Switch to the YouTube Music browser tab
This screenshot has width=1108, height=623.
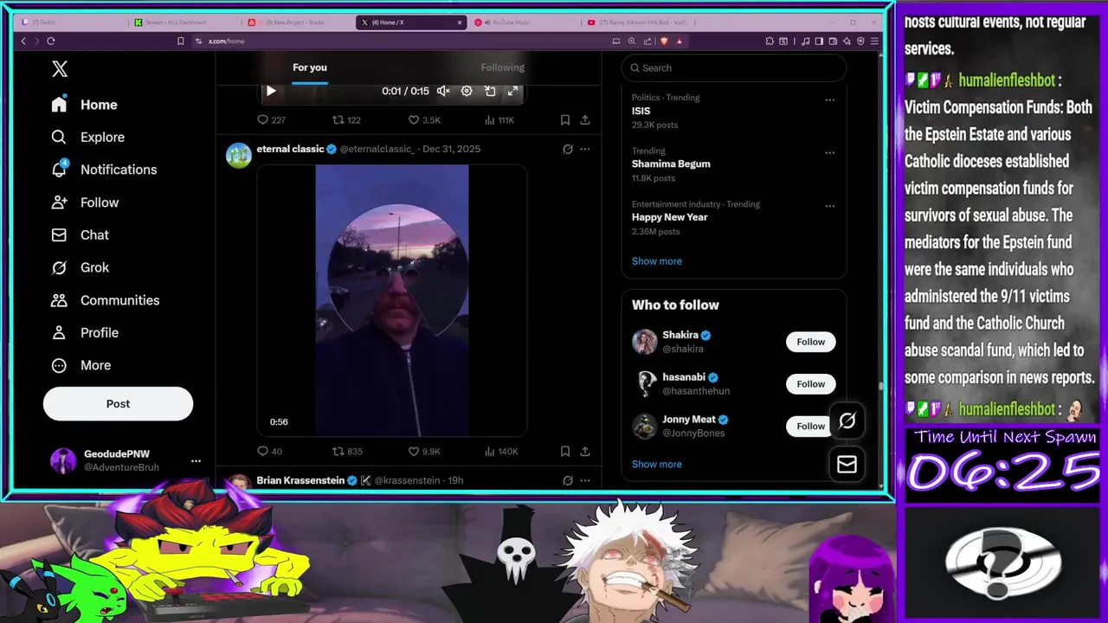click(x=524, y=22)
